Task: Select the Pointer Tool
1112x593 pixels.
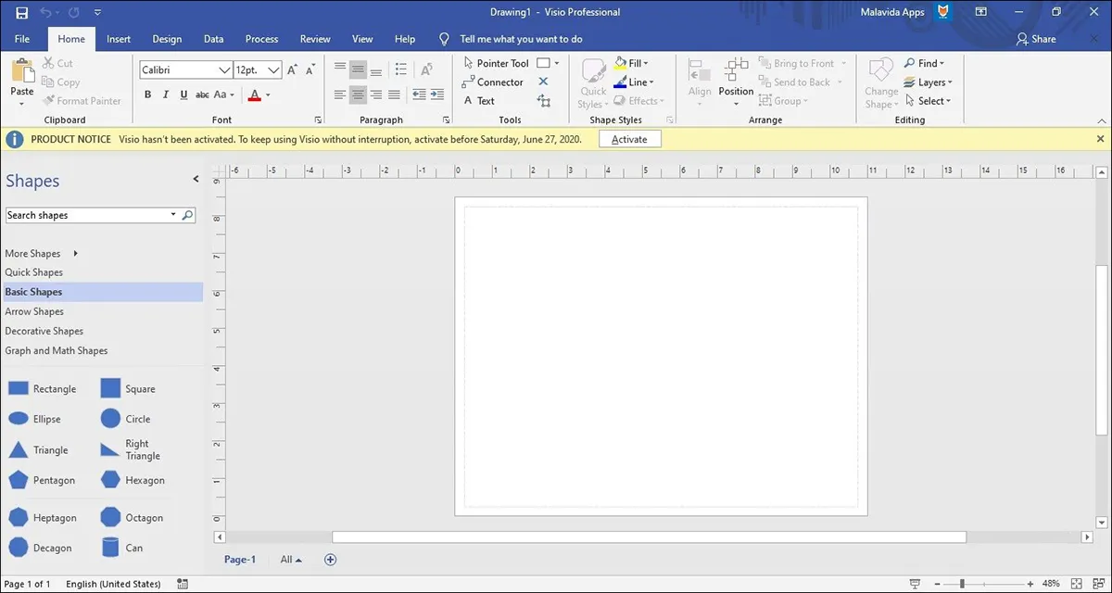Action: point(495,63)
